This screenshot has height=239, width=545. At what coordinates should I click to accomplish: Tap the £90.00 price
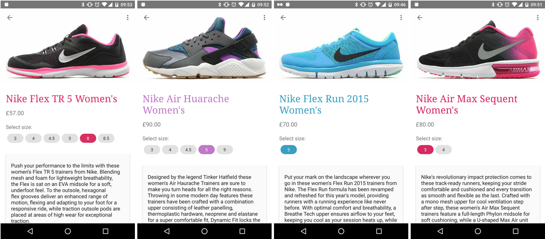coord(152,125)
